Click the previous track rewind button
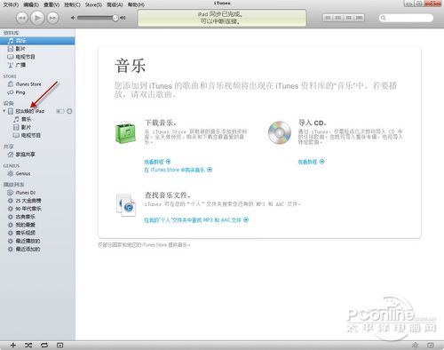The image size is (444, 350). pyautogui.click(x=22, y=18)
